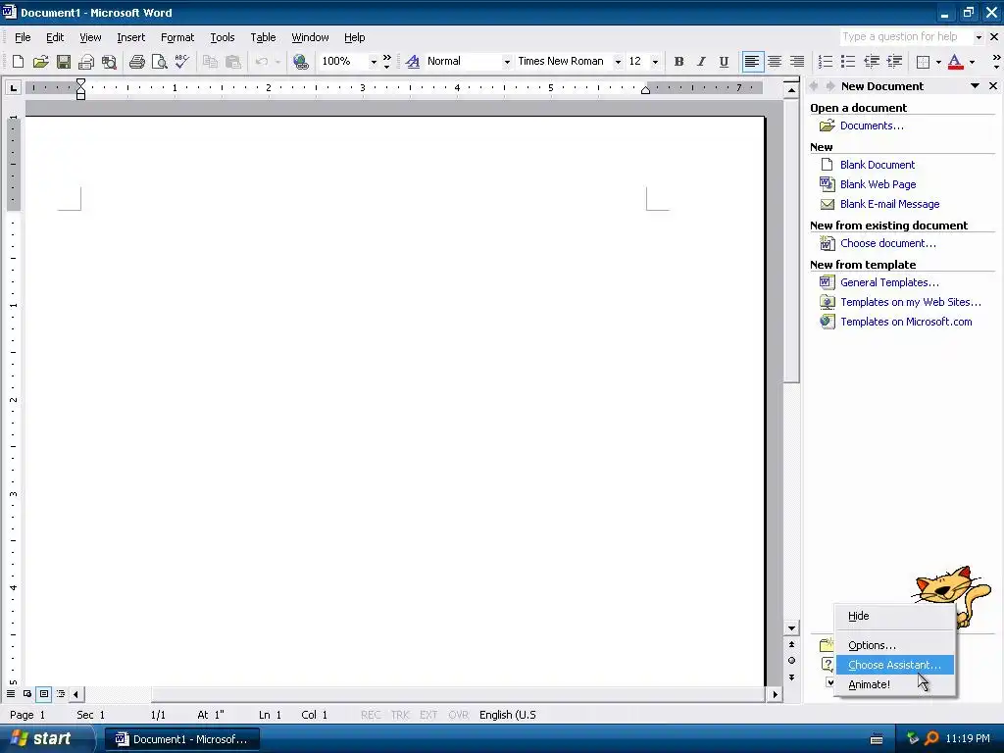Open the Font Color dropdown arrow

click(972, 62)
